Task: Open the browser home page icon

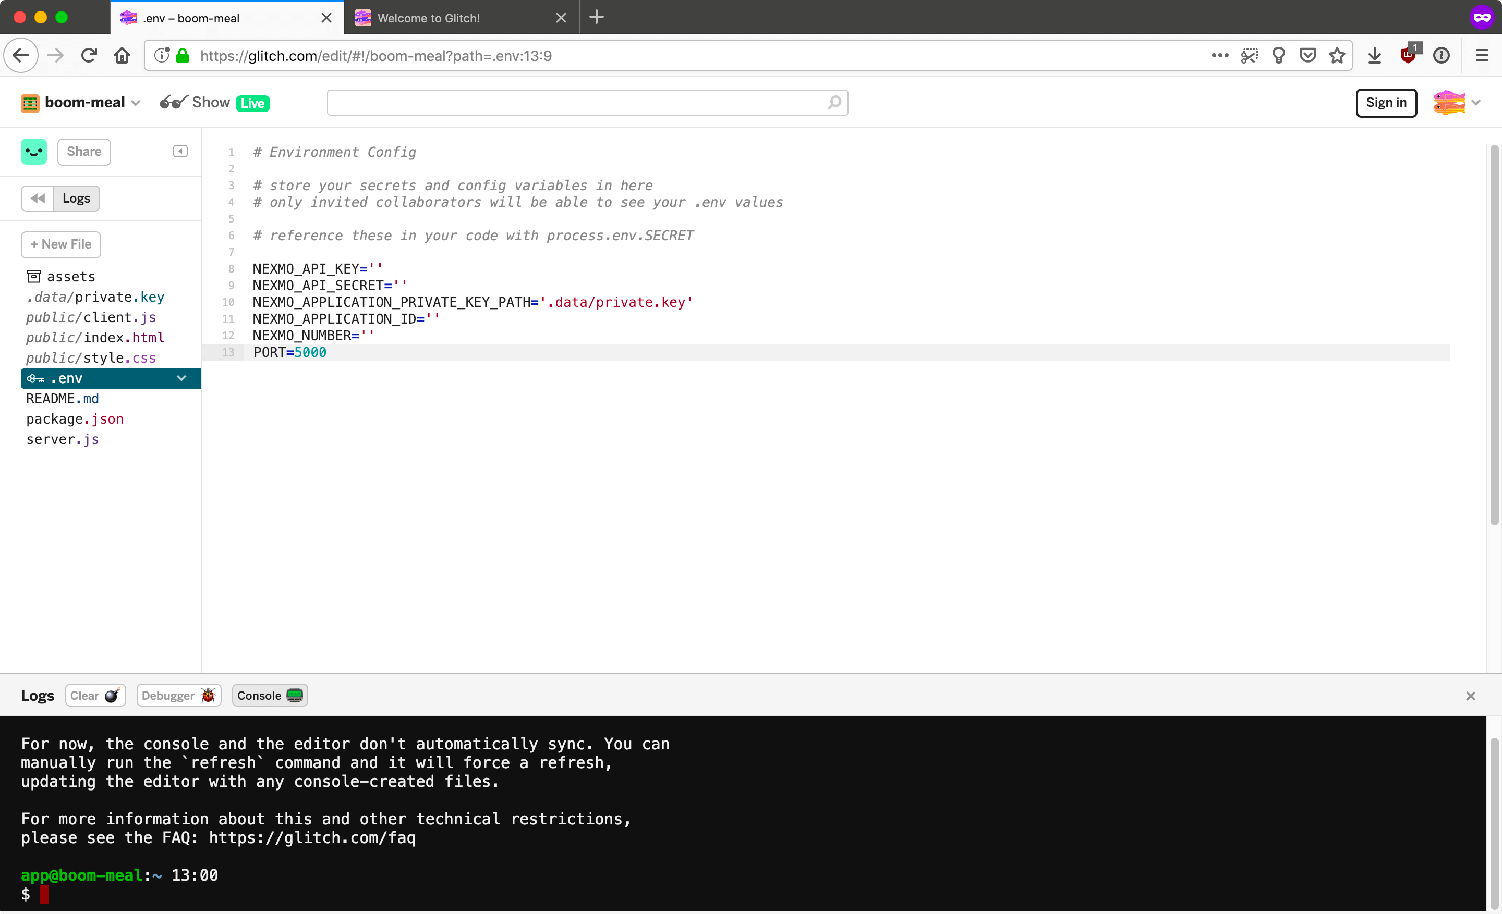Action: click(x=123, y=55)
